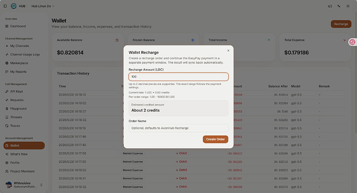Screen dimensions: 357x193
Task: Open API Keys in sidebar
Action: [x=24, y=91]
